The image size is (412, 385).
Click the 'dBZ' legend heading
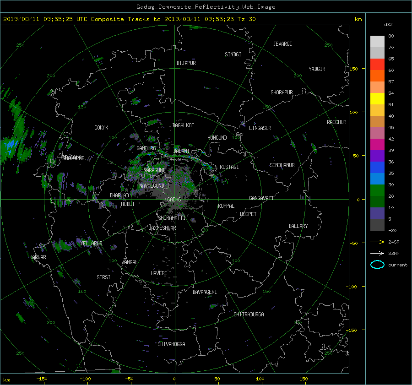click(388, 25)
